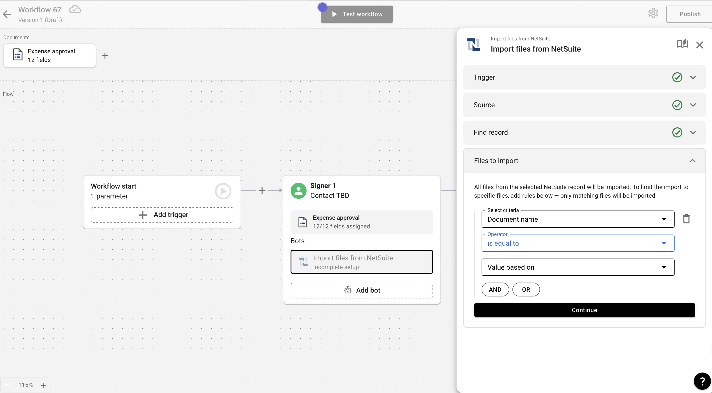Click the AND condition button
This screenshot has height=393, width=712.
(x=495, y=289)
